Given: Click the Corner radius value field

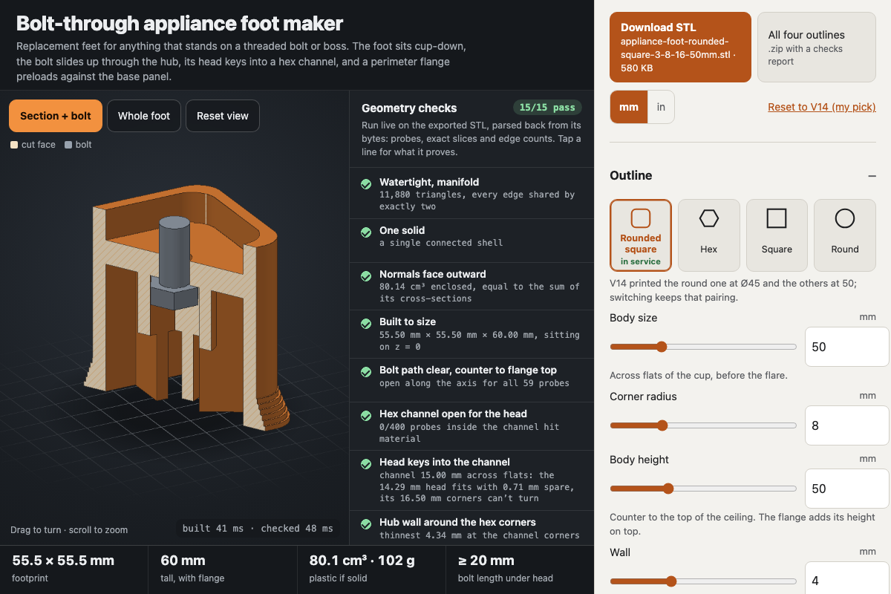Looking at the screenshot, I should (847, 425).
